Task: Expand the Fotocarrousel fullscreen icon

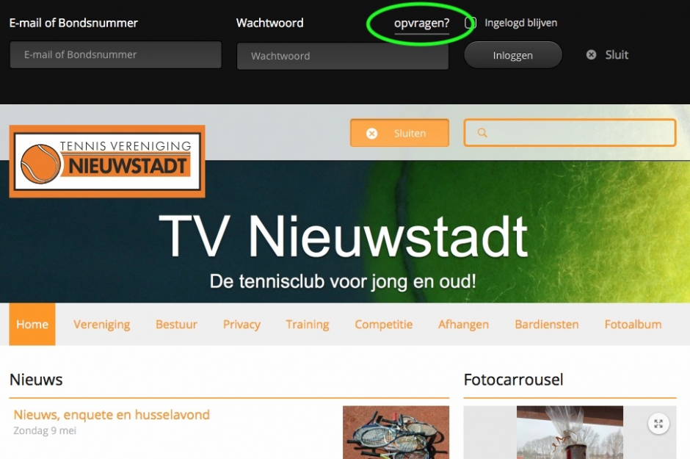Action: 658,423
